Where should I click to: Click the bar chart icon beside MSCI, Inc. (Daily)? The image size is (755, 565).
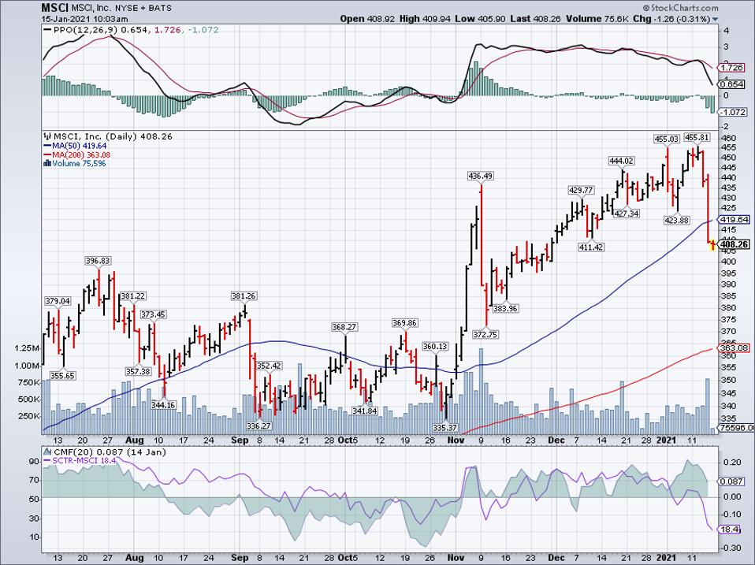point(47,136)
